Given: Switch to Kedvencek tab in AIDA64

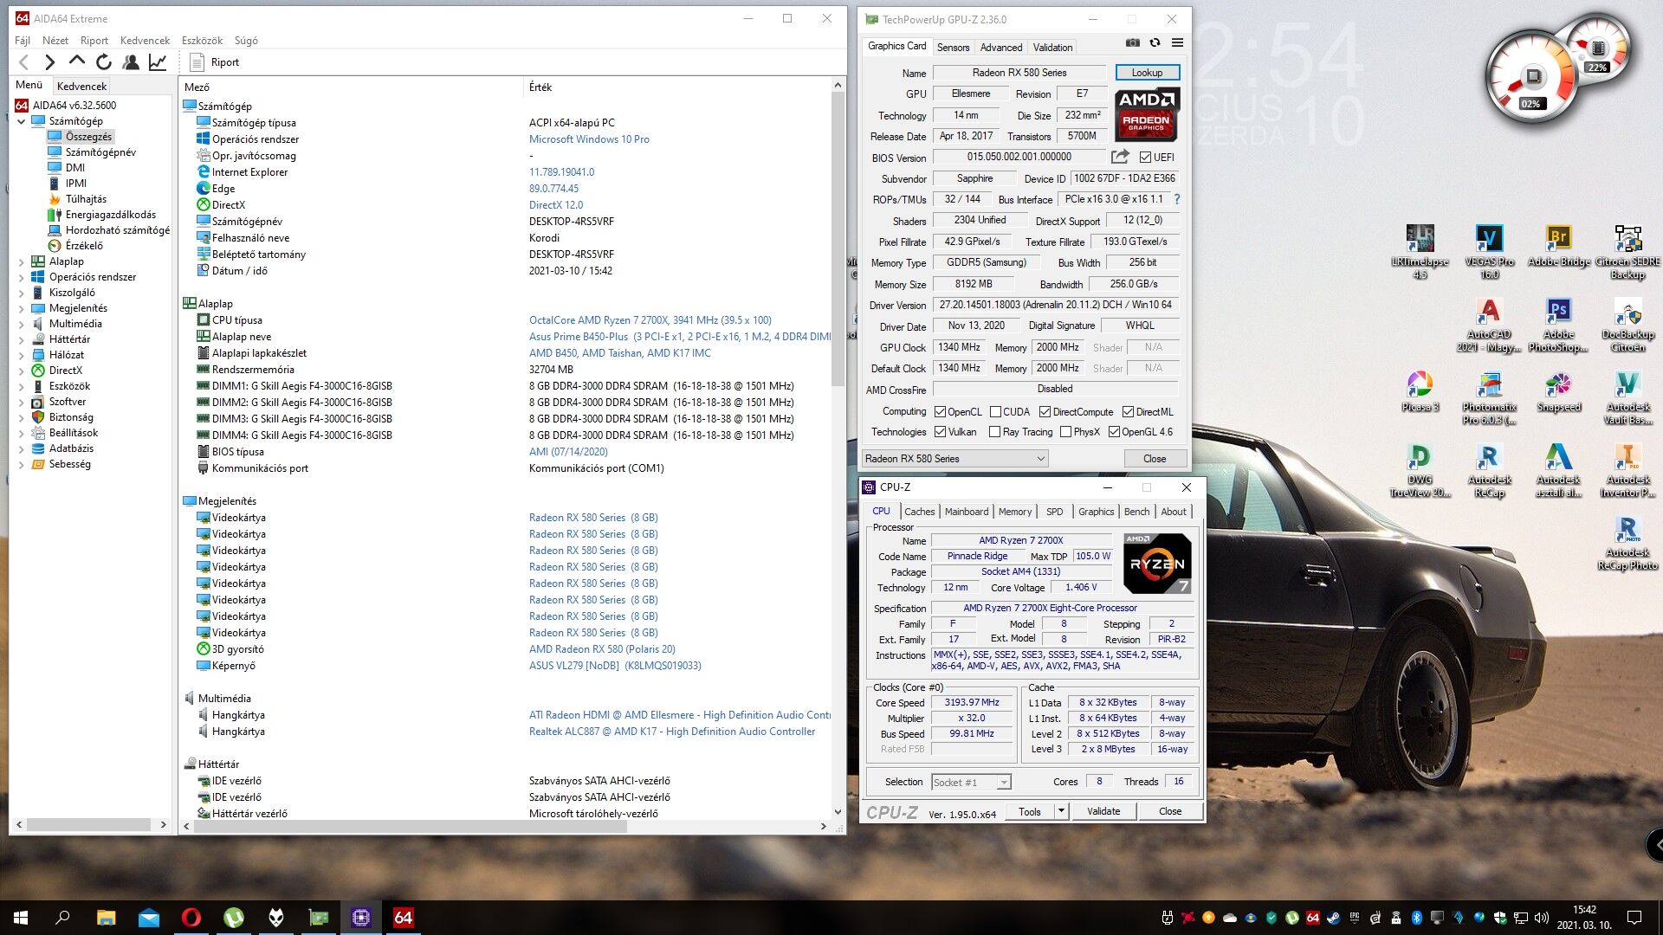Looking at the screenshot, I should [x=81, y=86].
